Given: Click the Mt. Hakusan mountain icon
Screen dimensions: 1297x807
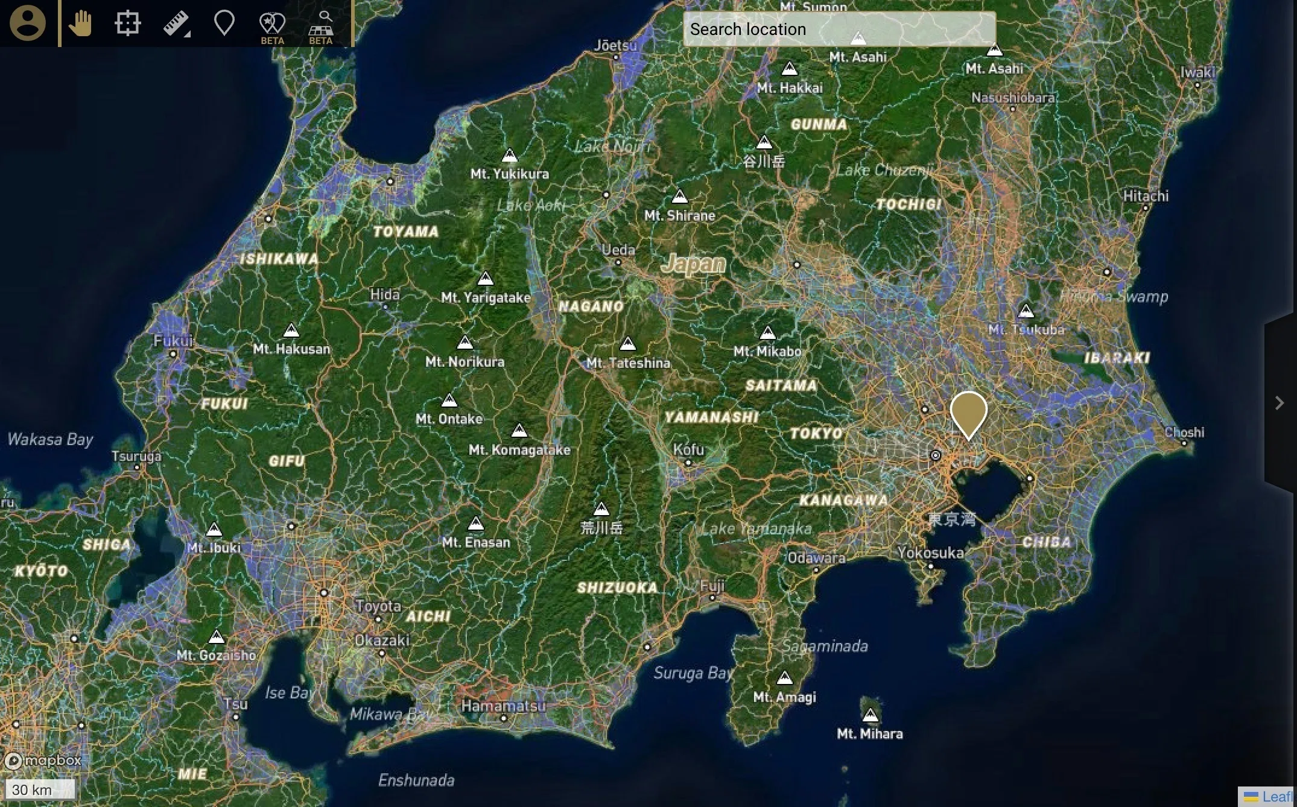Looking at the screenshot, I should click(x=291, y=331).
